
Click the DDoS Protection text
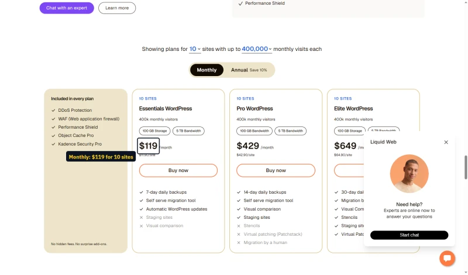tap(75, 110)
